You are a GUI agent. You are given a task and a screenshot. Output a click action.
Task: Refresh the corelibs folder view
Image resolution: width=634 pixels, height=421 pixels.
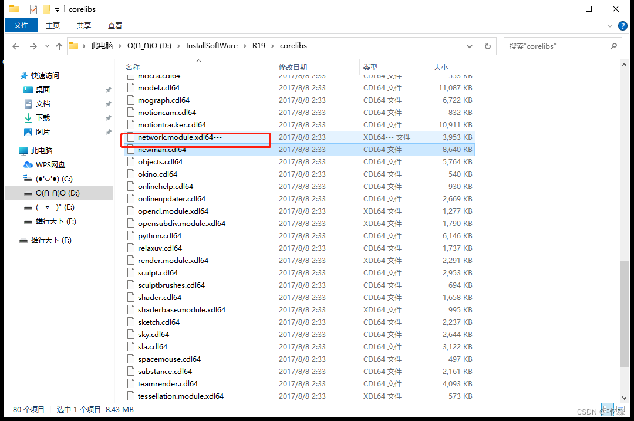(488, 46)
